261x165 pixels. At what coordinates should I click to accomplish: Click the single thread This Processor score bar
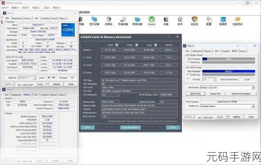click(x=228, y=59)
